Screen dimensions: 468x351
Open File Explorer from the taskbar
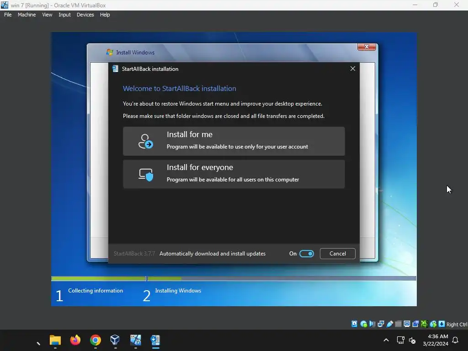55,340
